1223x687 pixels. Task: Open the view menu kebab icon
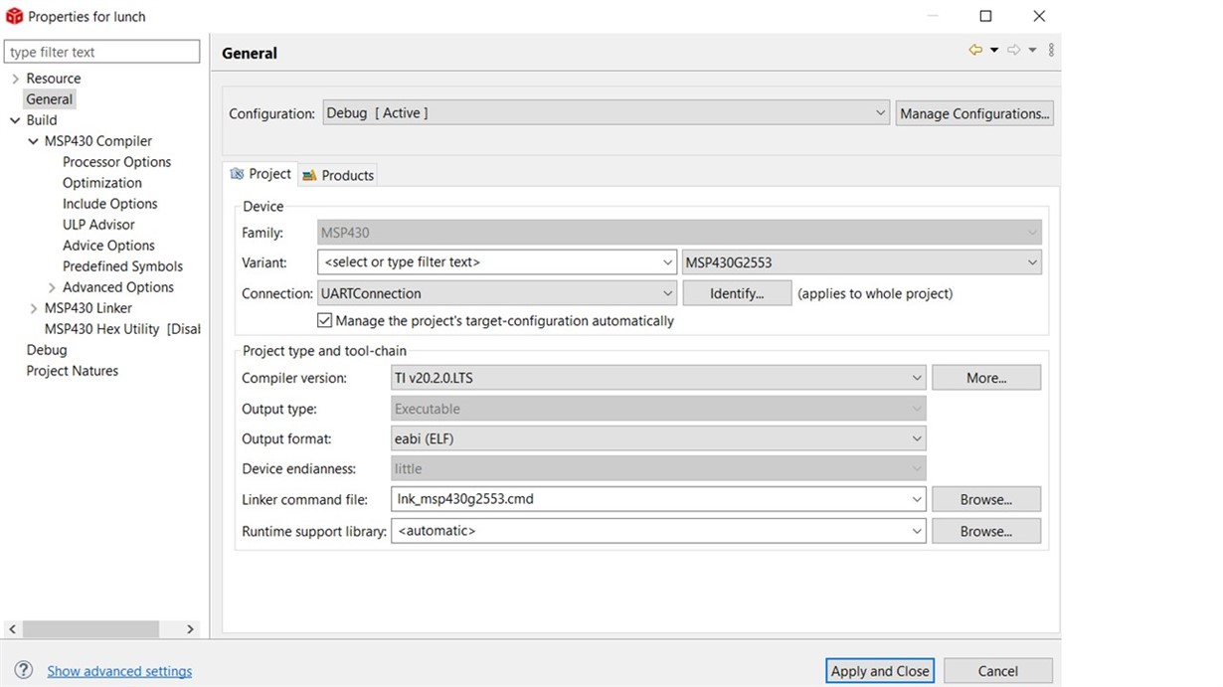1051,50
